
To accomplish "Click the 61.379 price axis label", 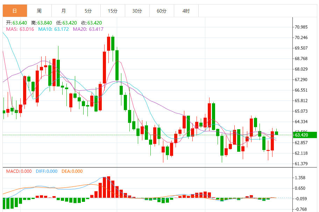I will (301, 164).
